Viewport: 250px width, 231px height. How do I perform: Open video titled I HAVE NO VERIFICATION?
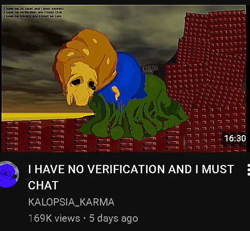click(131, 177)
